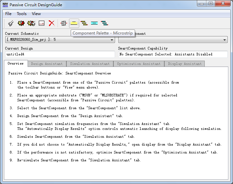The width and height of the screenshot is (233, 184).
Task: Click the Simulate gear toolbar icon
Action: pos(21,23)
